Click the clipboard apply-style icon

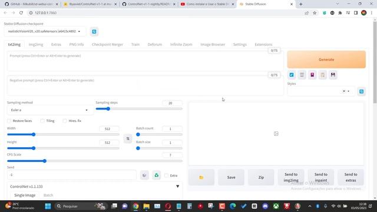click(323, 75)
